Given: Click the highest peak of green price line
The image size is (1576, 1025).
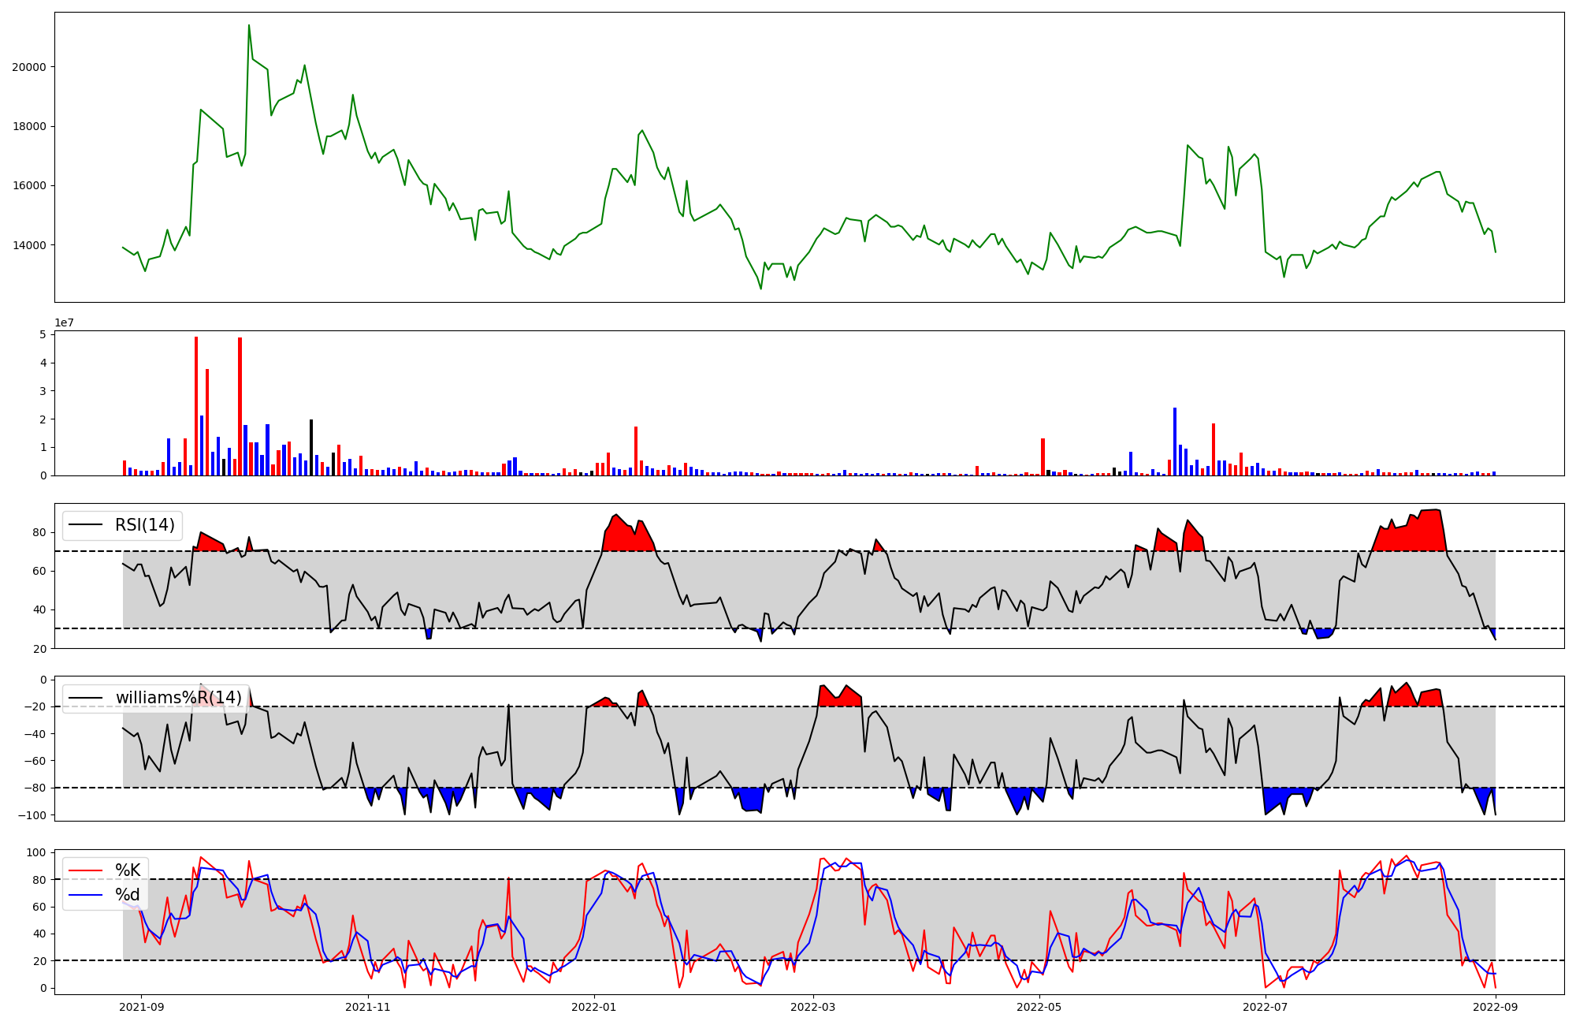Looking at the screenshot, I should [x=249, y=26].
